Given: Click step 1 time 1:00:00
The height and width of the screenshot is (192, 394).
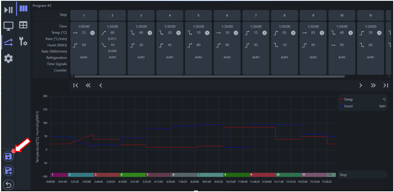Looking at the screenshot, I should coord(84,26).
